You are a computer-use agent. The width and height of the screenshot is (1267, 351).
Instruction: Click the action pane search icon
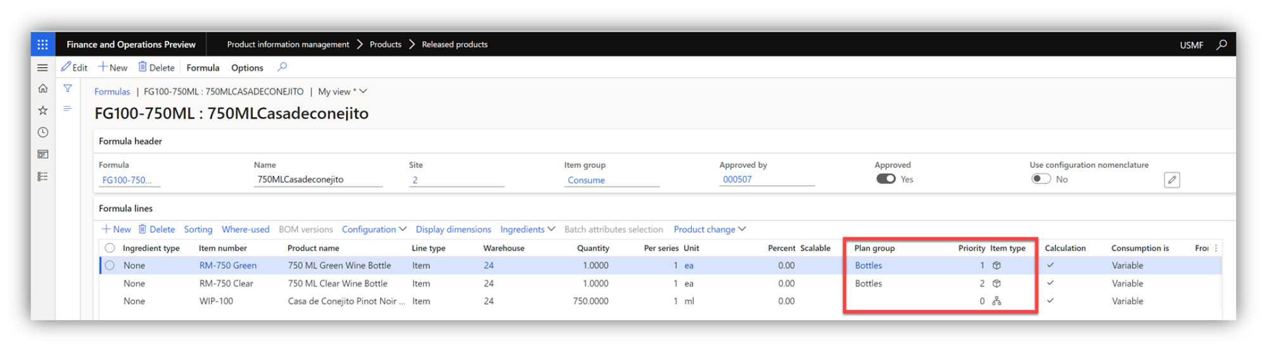(x=283, y=67)
